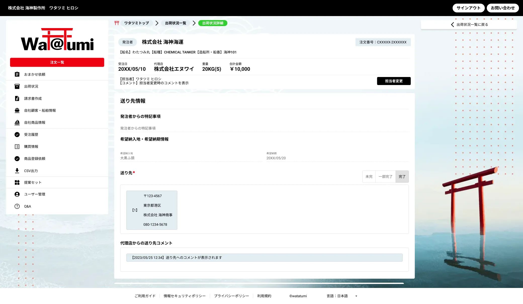Open 受注履歴 via its checkmark icon

click(17, 134)
